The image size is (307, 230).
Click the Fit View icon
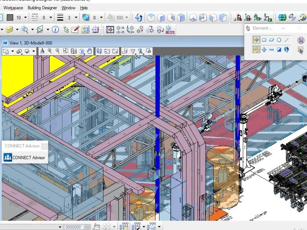[73, 51]
